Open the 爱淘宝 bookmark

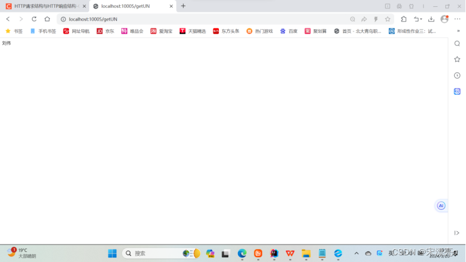(162, 31)
